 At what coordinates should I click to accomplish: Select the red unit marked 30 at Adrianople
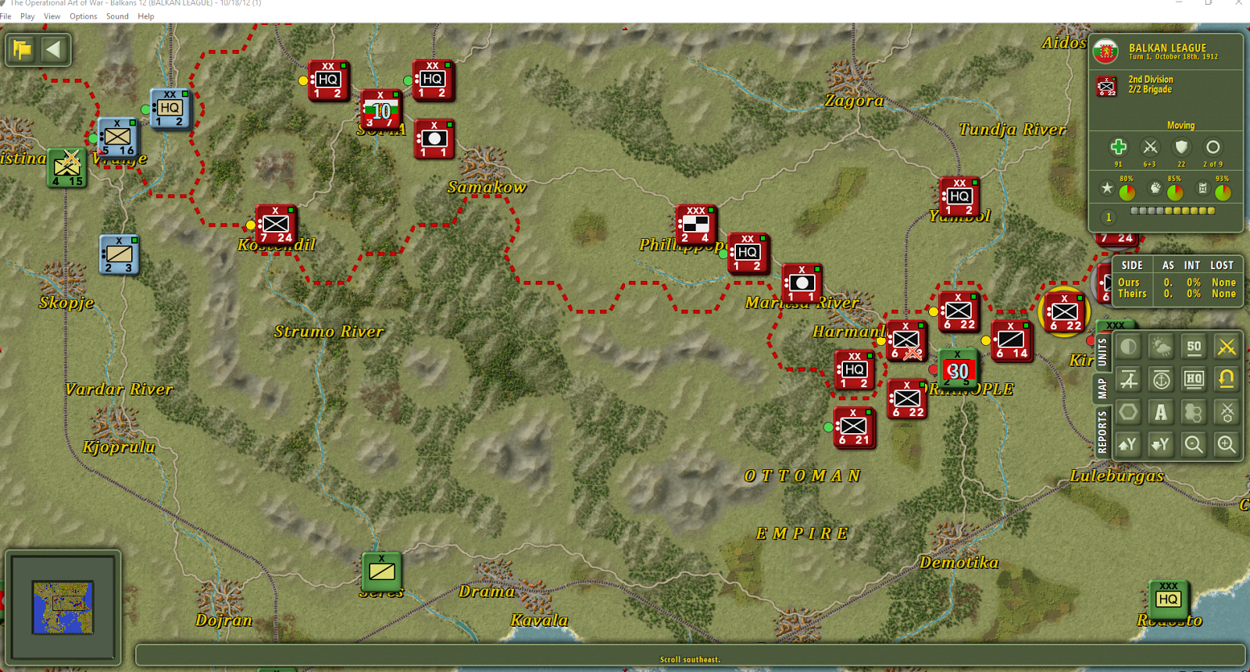pyautogui.click(x=959, y=369)
